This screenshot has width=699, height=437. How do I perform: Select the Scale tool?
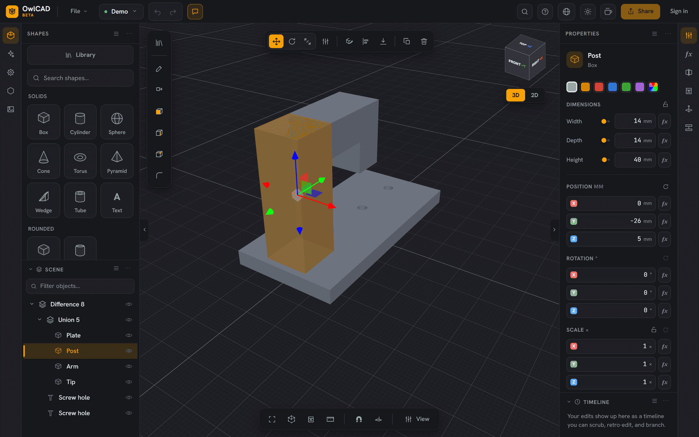[307, 41]
